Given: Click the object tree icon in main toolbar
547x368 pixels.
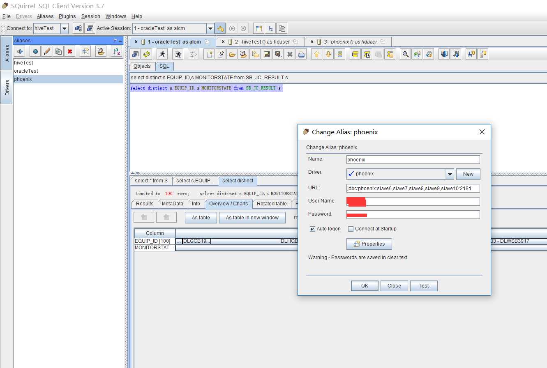Looking at the screenshot, I should click(270, 28).
